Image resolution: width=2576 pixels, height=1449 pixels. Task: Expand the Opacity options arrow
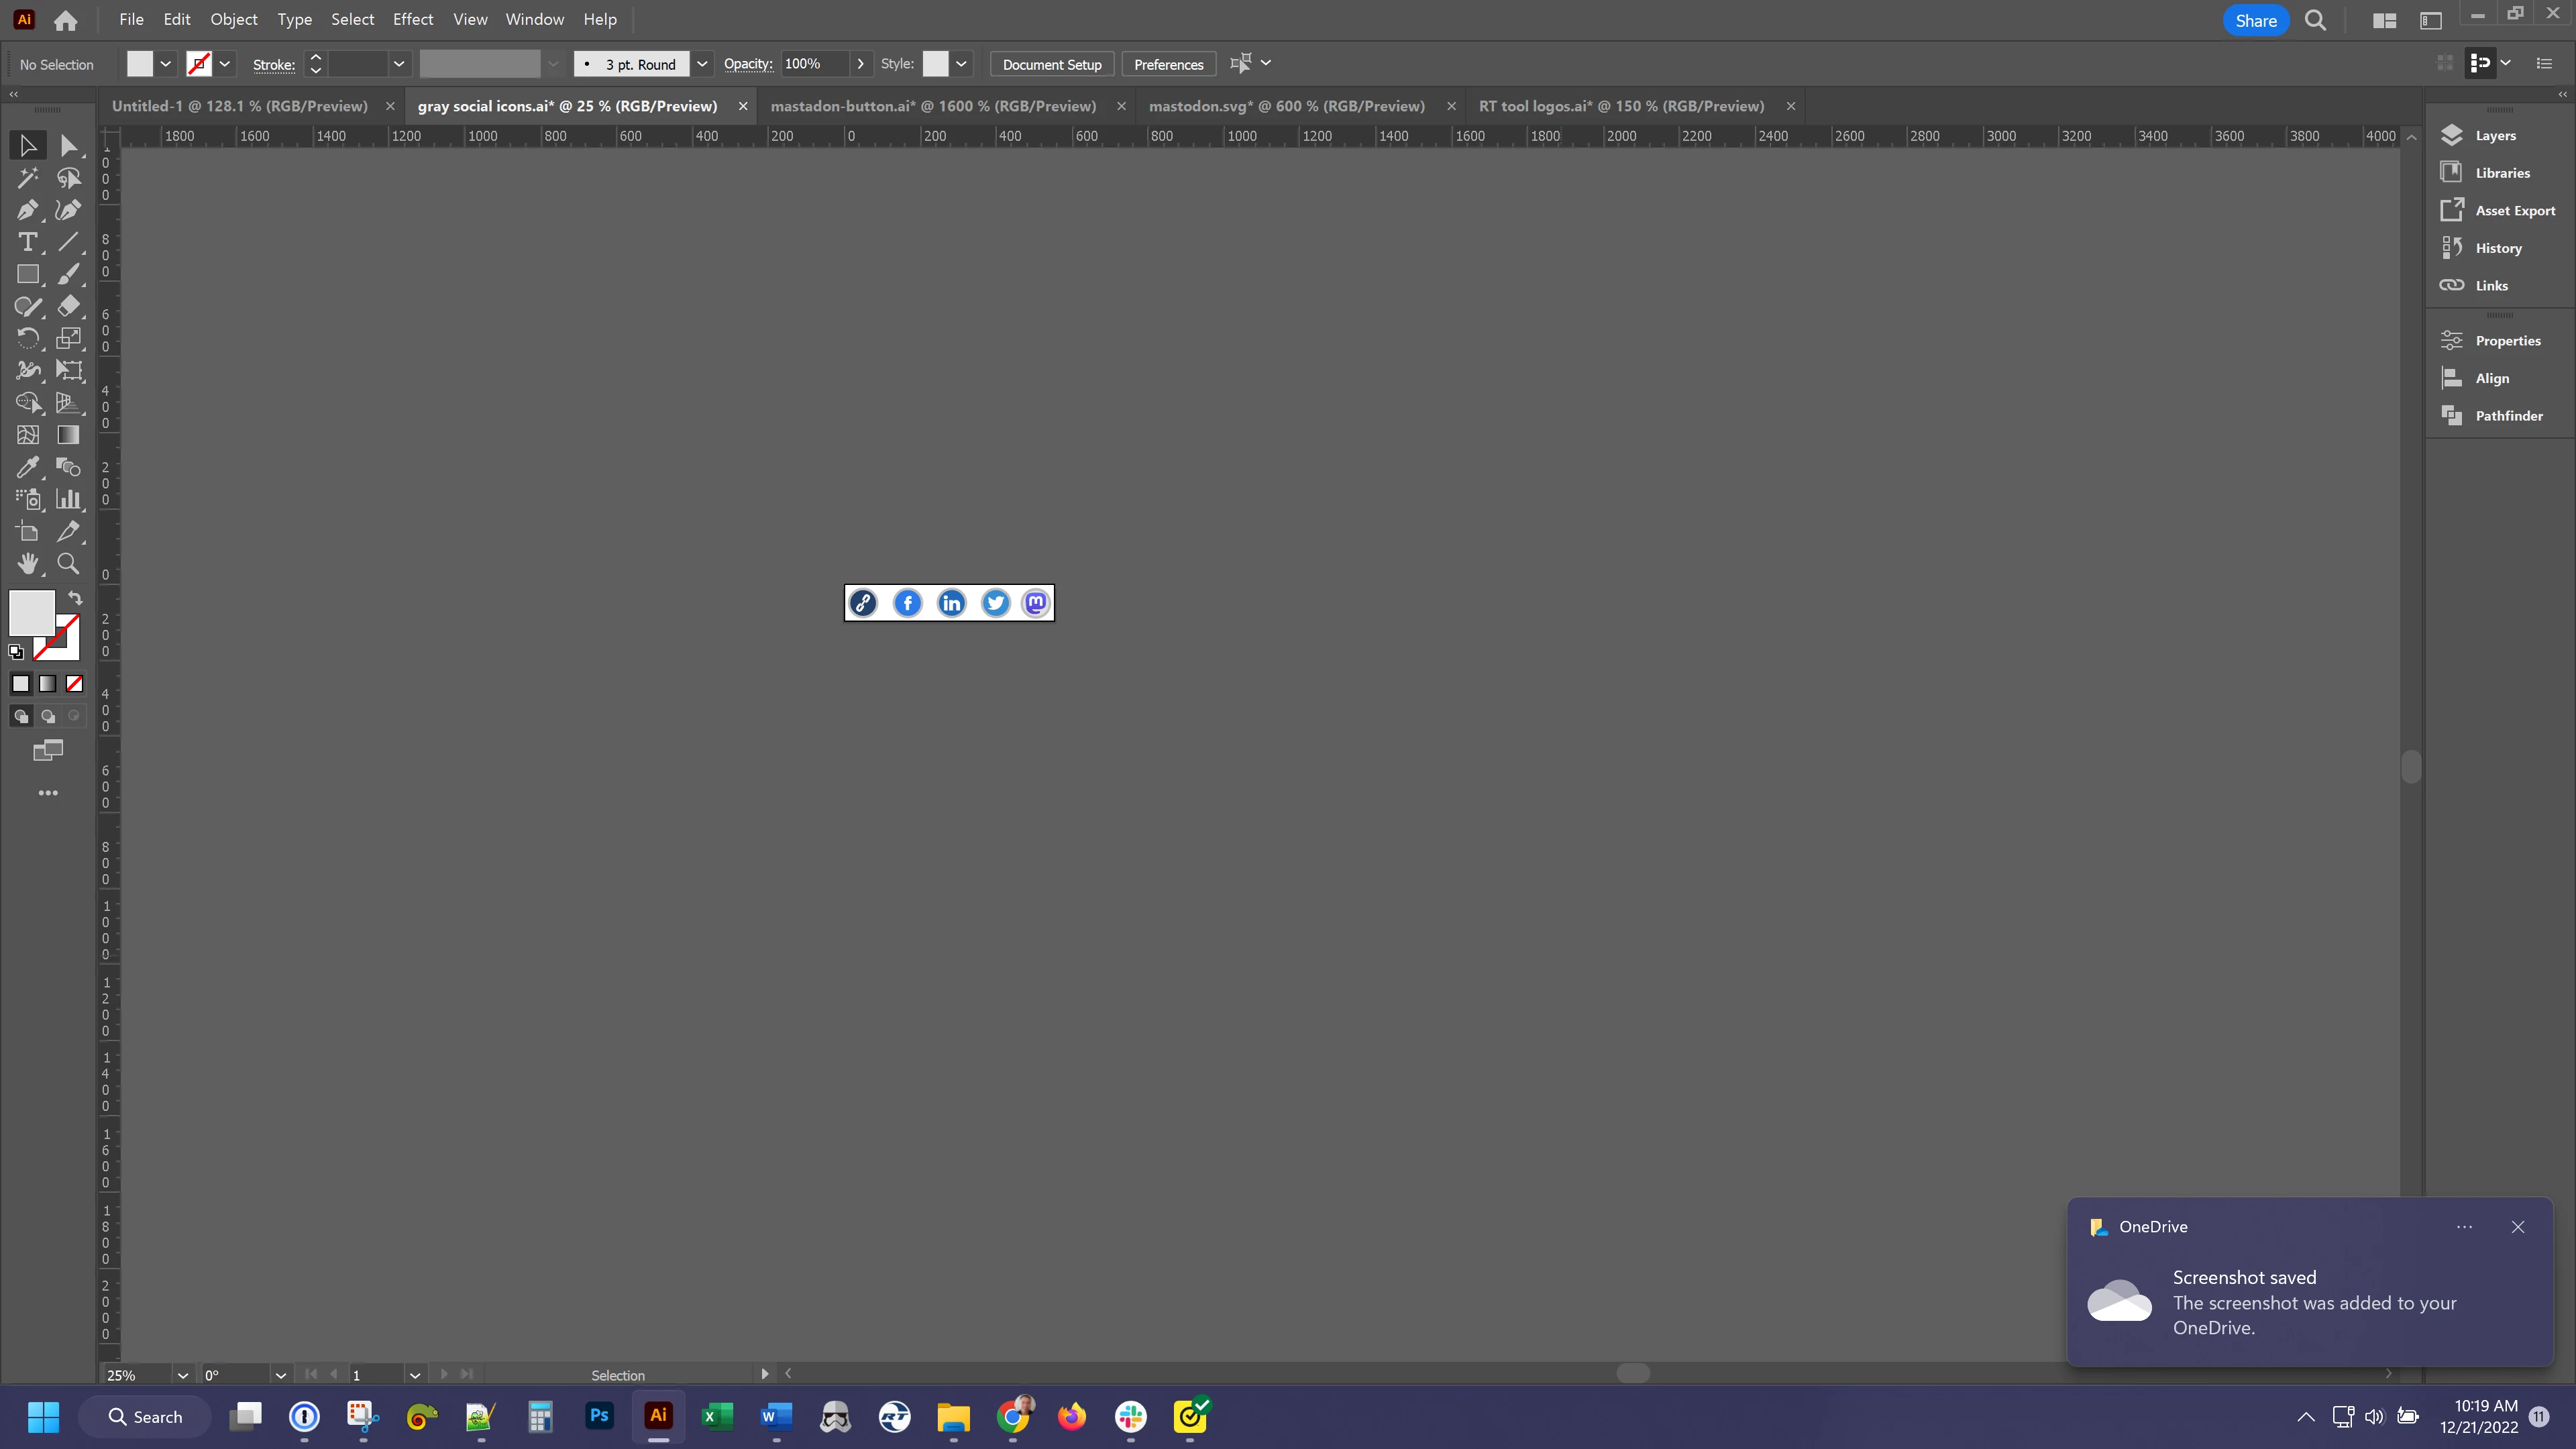tap(860, 64)
